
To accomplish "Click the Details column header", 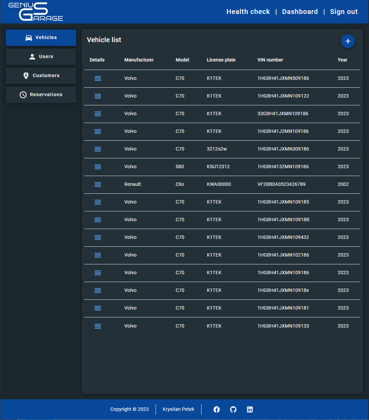I will click(x=97, y=60).
